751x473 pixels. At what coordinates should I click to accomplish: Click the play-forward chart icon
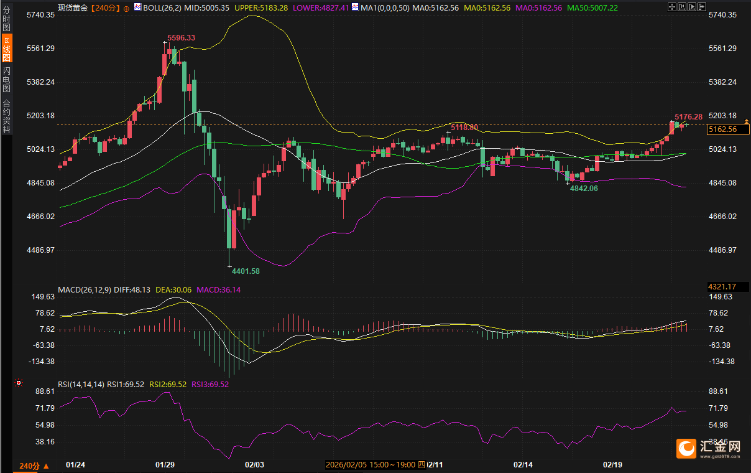point(692,7)
